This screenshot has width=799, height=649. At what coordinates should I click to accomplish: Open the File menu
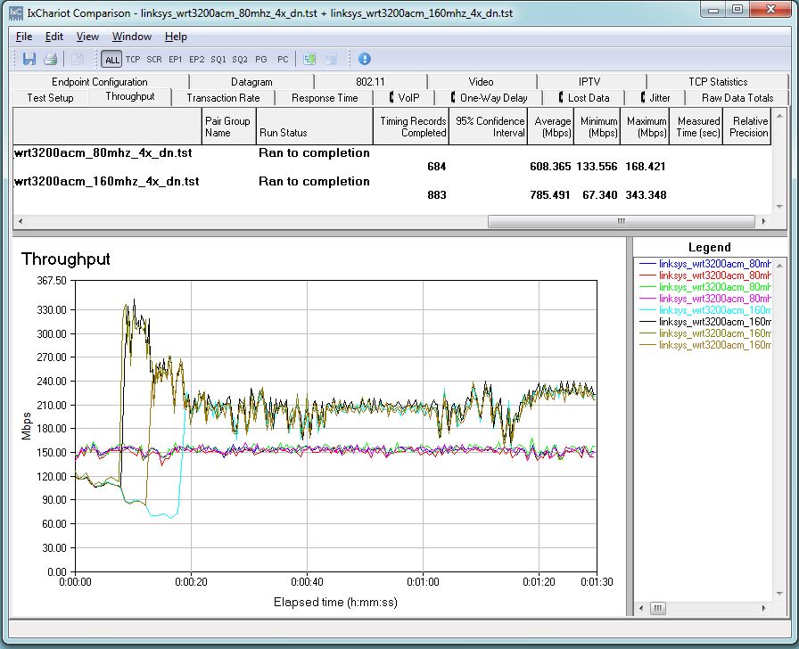pos(24,37)
